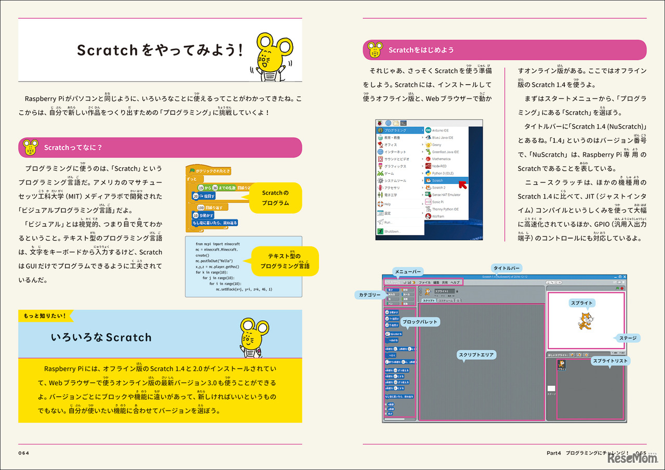
Task: Tick the y座標 reporter checkbox
Action: point(386,409)
